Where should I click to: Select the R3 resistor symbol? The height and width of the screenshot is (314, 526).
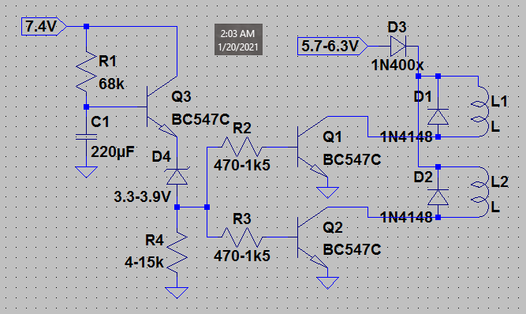click(x=241, y=237)
